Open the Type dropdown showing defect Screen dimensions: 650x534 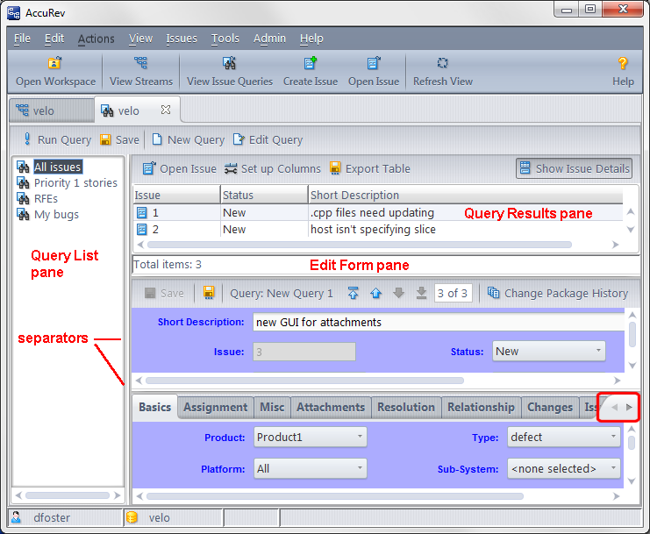point(563,437)
